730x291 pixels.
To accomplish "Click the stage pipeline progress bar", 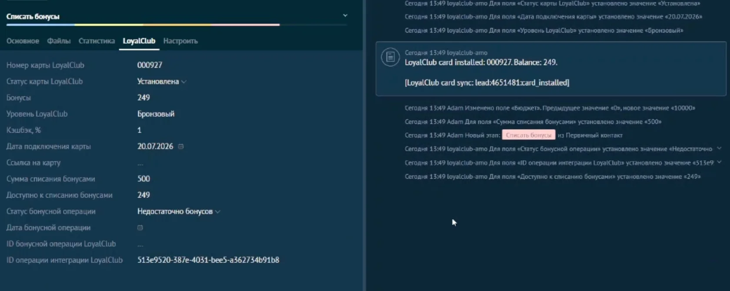I will point(176,25).
